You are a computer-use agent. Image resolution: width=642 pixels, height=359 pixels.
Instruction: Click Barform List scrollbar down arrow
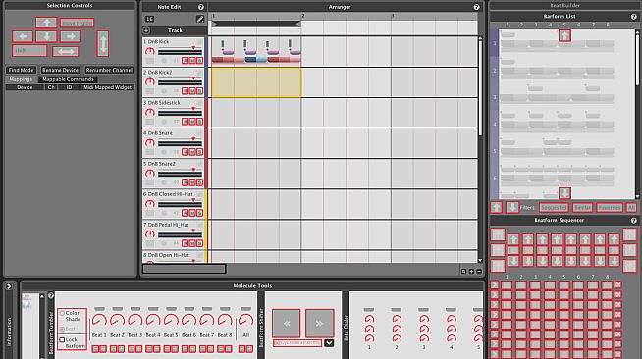coord(637,197)
